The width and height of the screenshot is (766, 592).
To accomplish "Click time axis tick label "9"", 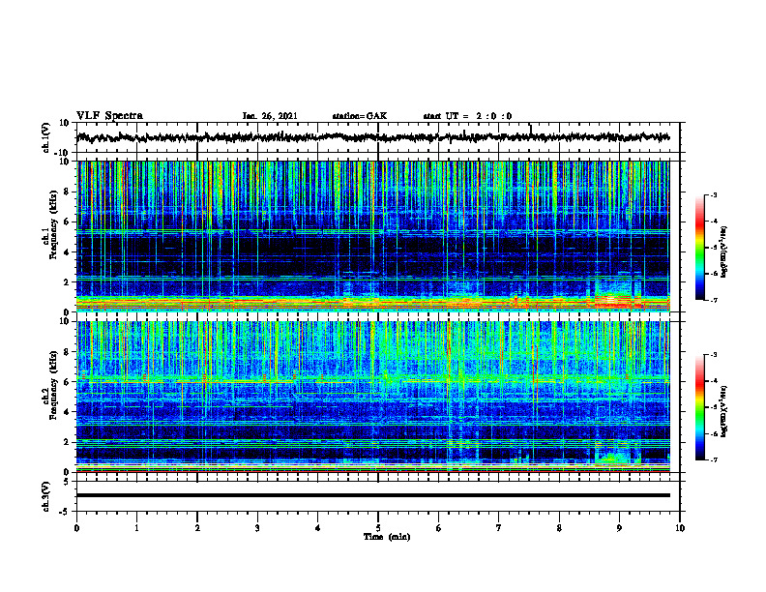I will [619, 528].
